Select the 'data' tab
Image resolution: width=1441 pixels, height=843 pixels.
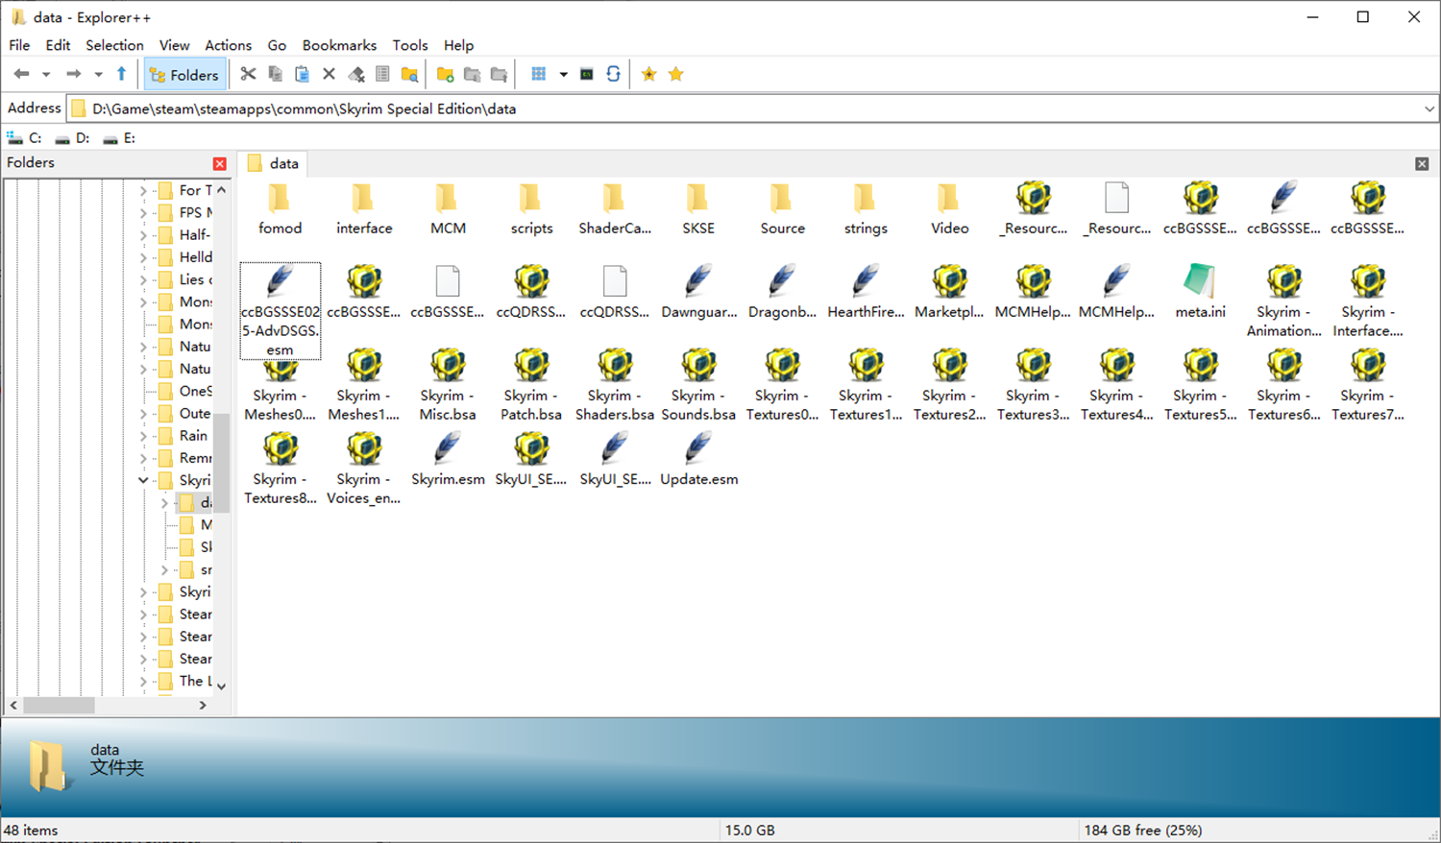pos(273,163)
